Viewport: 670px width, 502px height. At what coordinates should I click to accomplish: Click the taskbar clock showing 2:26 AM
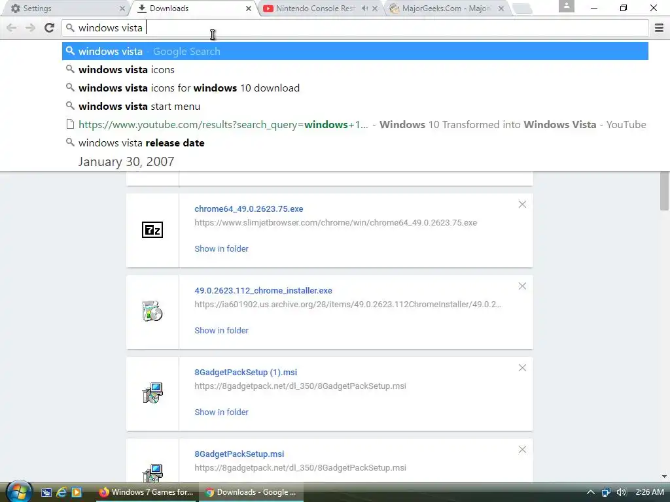coord(650,492)
